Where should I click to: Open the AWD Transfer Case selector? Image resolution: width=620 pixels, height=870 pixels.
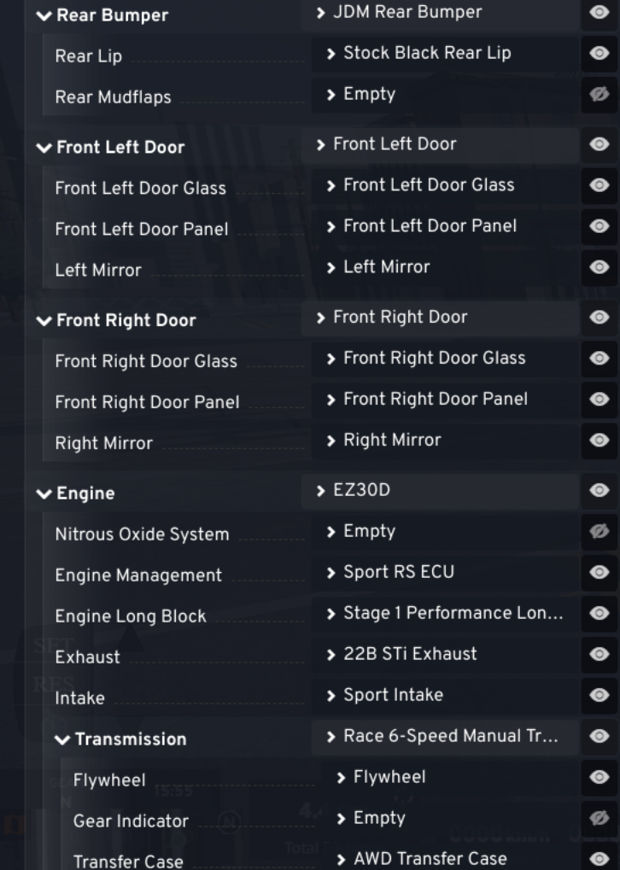tap(450, 858)
